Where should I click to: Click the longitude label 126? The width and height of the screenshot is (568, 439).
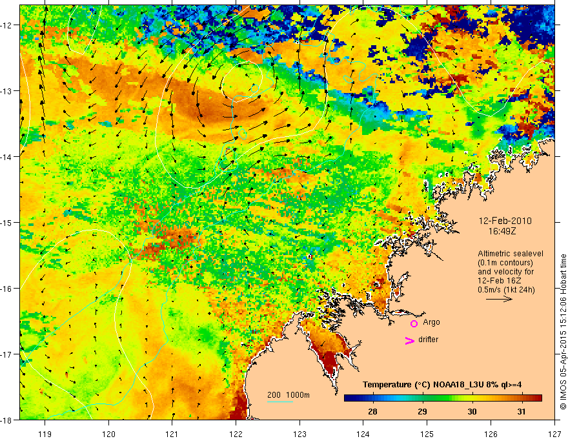point(491,434)
